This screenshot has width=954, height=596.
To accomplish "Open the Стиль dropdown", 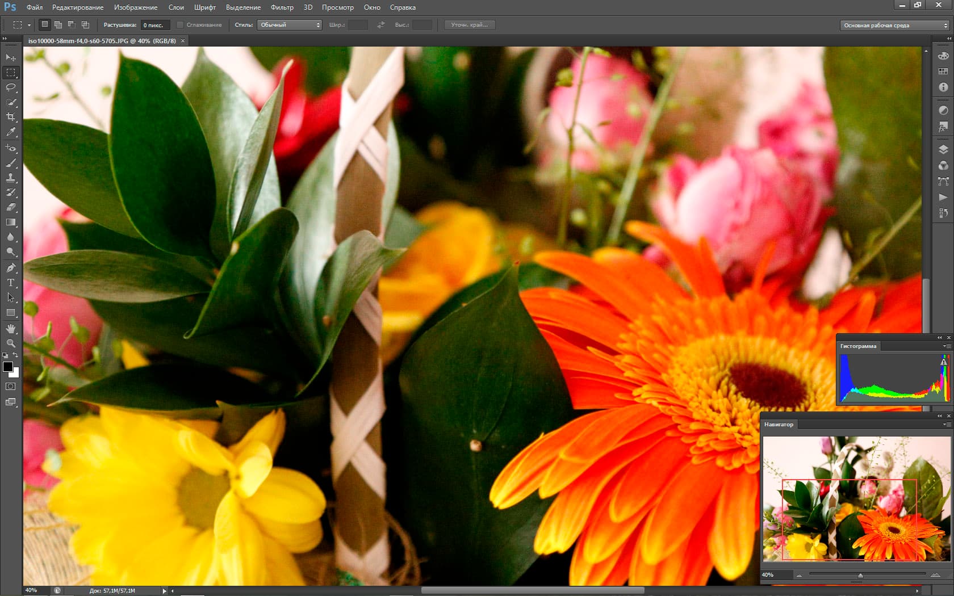I will coord(290,25).
